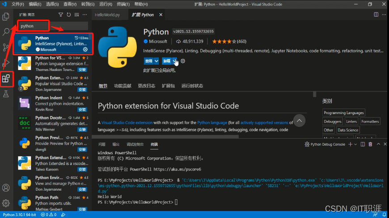Install the Python Indent extension
The height and width of the screenshot is (218, 389).
coord(82,110)
